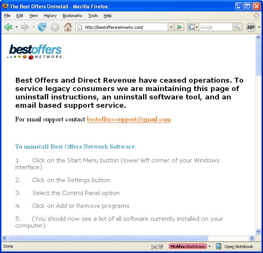Click the Adblock Plus ABP icon
The width and height of the screenshot is (263, 253).
tap(251, 27)
